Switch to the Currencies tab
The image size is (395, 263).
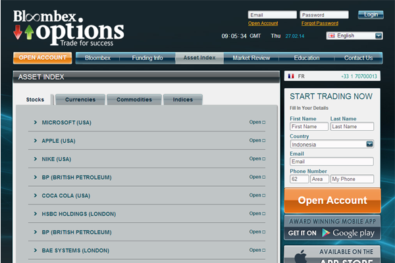point(80,100)
